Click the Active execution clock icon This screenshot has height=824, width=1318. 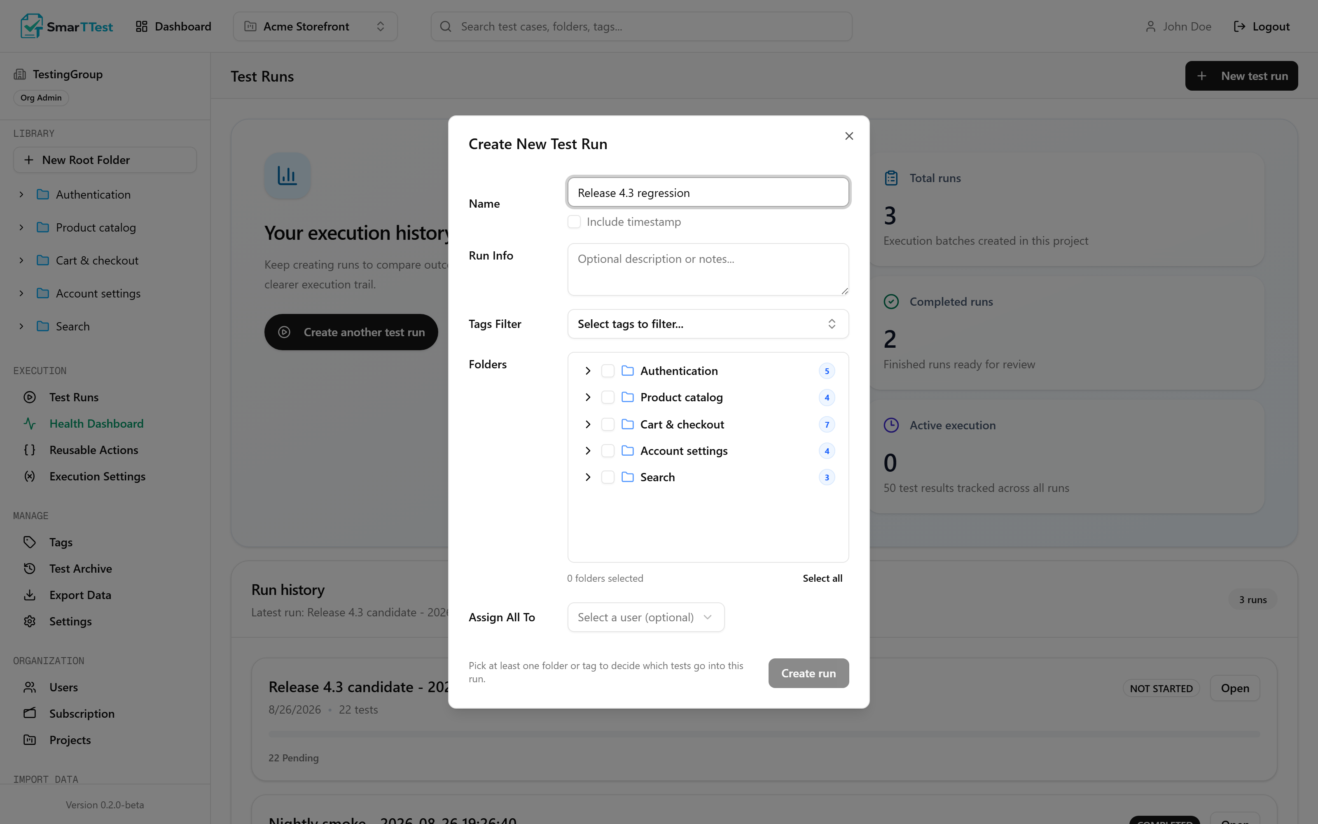click(891, 425)
